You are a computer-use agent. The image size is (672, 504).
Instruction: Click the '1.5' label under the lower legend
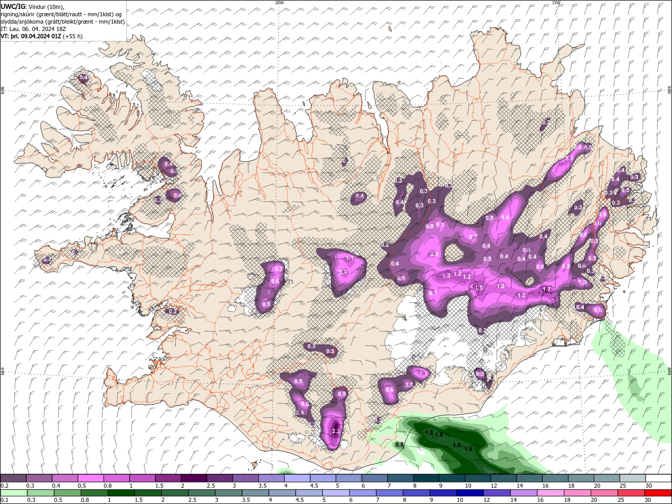click(x=139, y=500)
